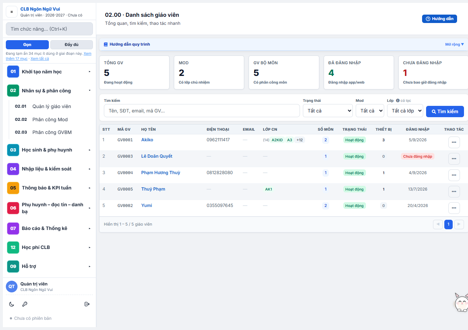Expand Thông báo & KPI tuần menu
This screenshot has height=330, width=468.
pyautogui.click(x=49, y=188)
